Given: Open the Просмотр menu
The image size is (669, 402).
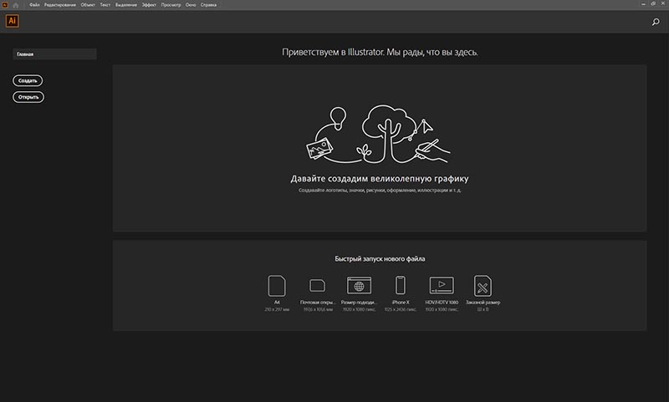Looking at the screenshot, I should tap(171, 5).
